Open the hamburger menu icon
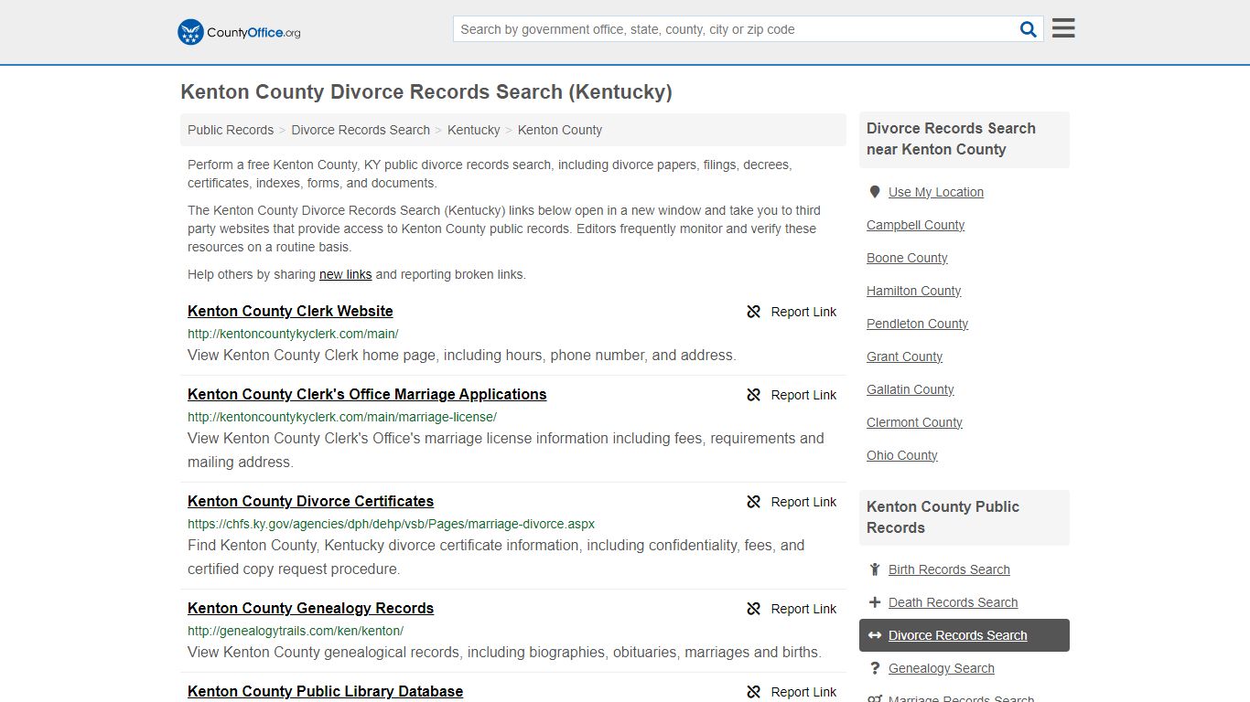The height and width of the screenshot is (702, 1250). 1063,28
